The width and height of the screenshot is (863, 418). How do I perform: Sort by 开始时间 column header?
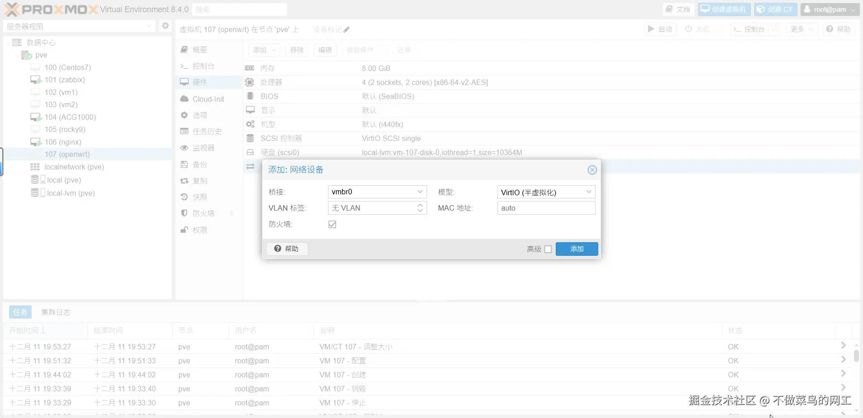coord(45,331)
